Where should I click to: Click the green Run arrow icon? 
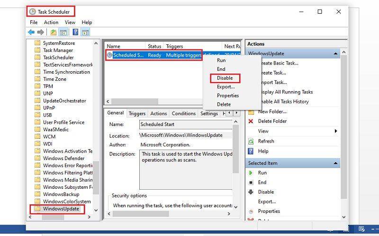coord(251,173)
